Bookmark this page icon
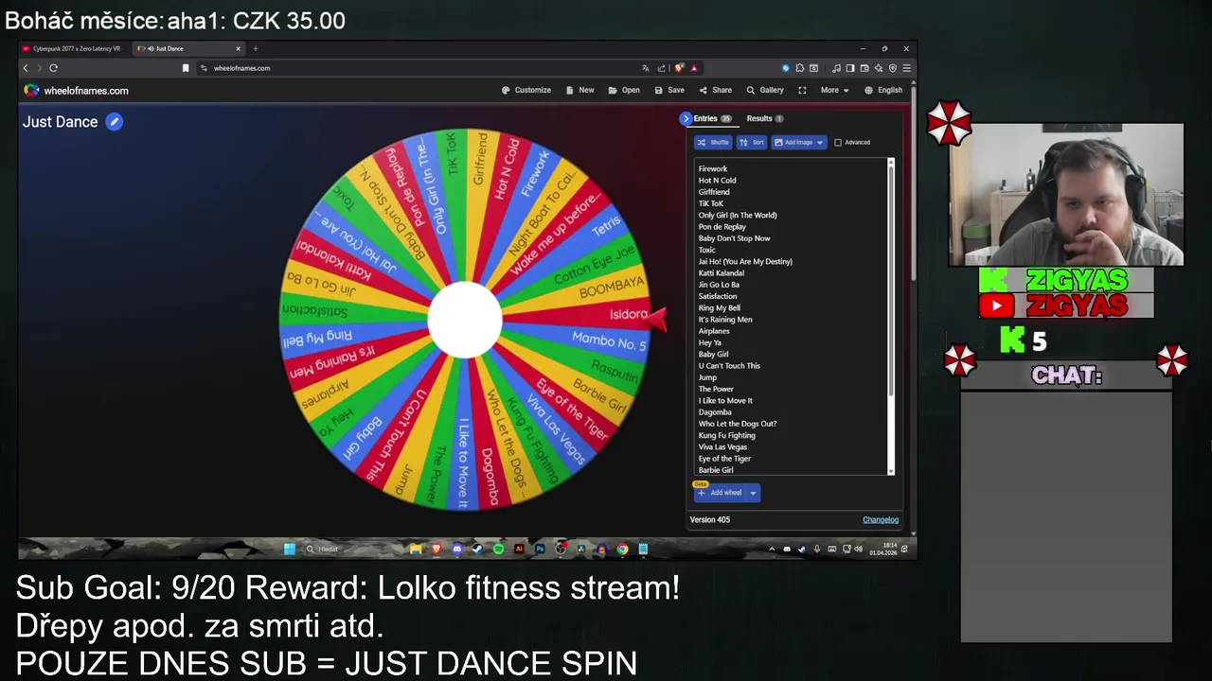Image resolution: width=1212 pixels, height=681 pixels. [186, 68]
